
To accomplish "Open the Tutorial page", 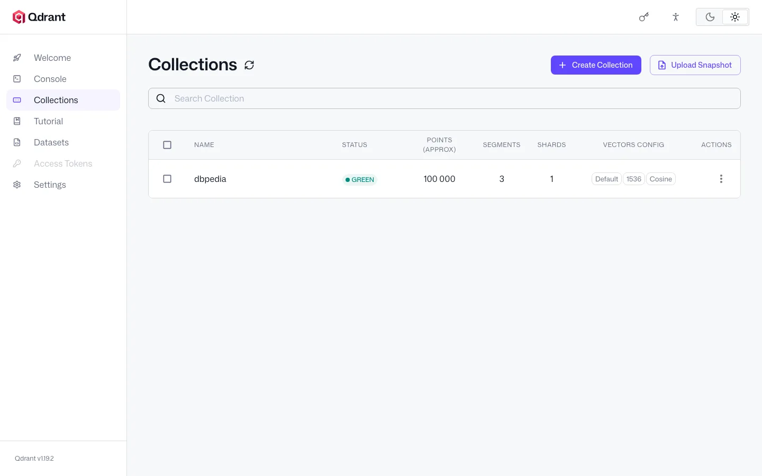I will point(63,121).
